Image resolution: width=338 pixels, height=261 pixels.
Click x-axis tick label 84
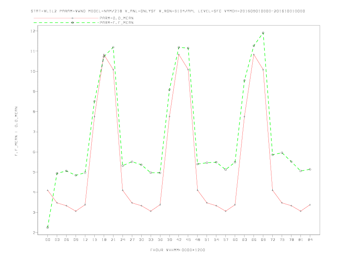310,240
